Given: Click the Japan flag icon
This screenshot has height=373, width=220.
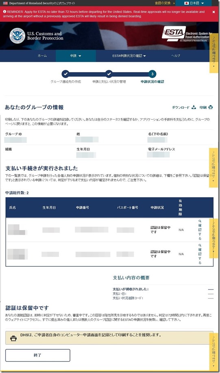Looking at the screenshot, I should click(187, 3).
